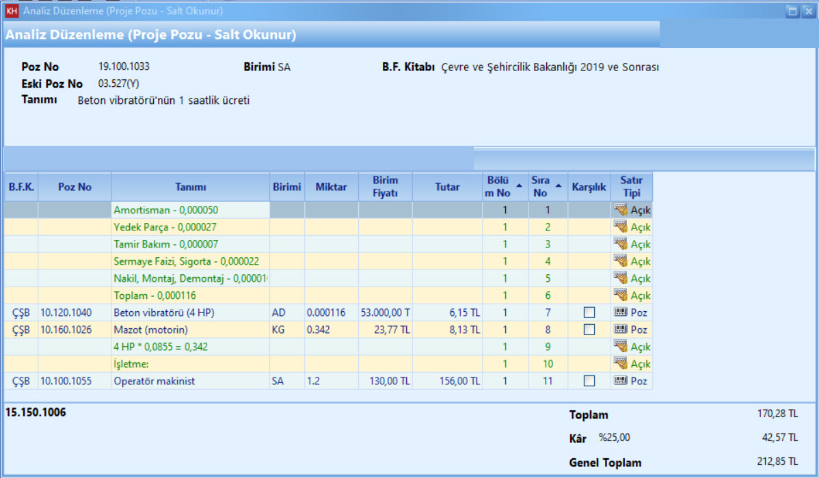Enable Karşılık checkbox for Mazot (motorin)
Screen dimensions: 819x478
[x=589, y=330]
